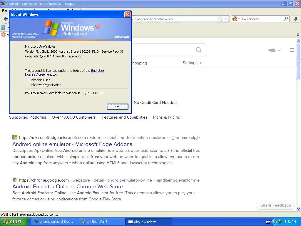Click the on-screen keyboard tray icon
Viewport: 301px width, 226px height.
pos(268,222)
